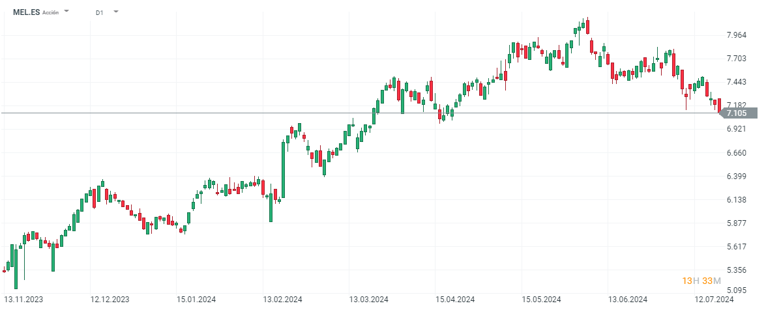
Task: Select the 13.11.2023 date on time axis
Action: point(23,300)
